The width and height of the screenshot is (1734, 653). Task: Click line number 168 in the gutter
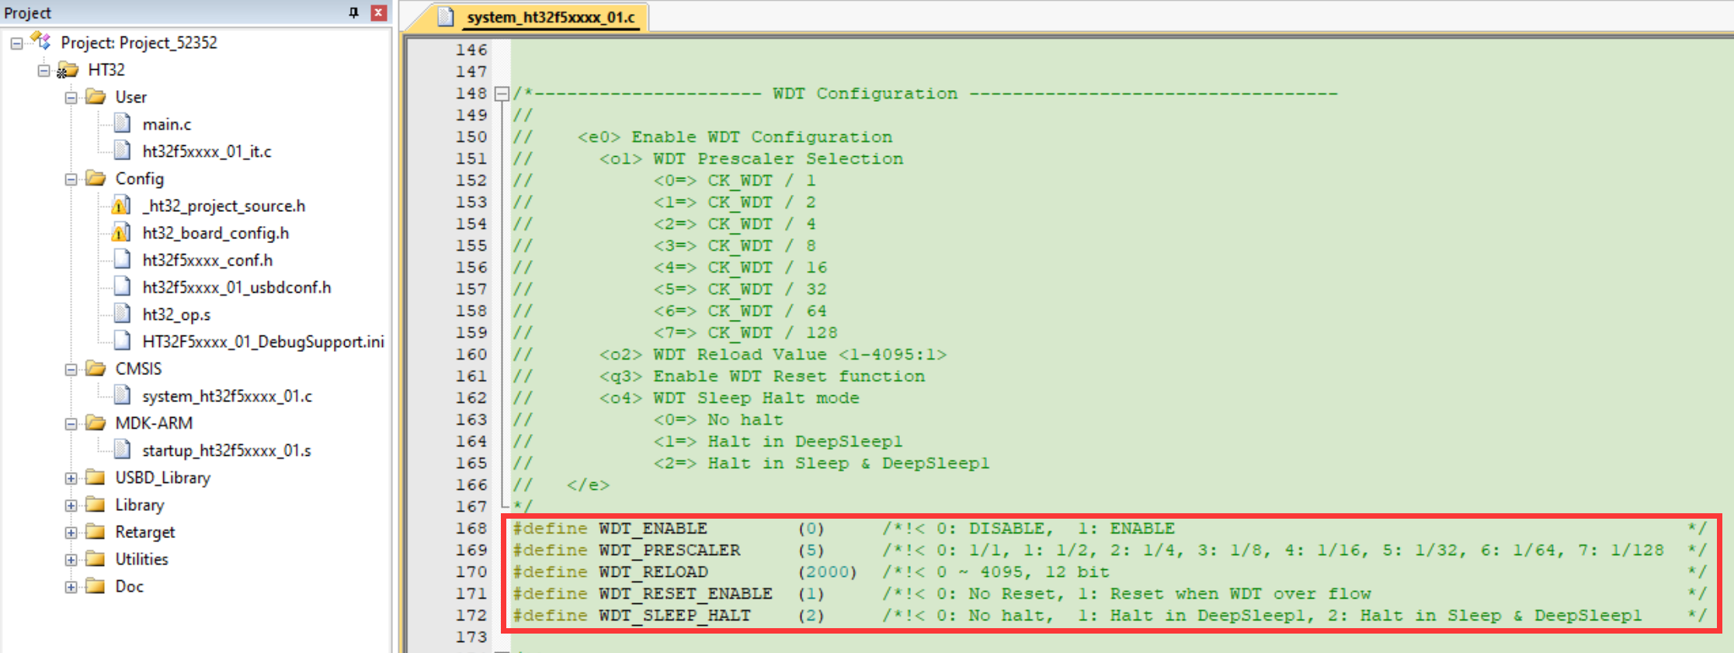[x=471, y=529]
